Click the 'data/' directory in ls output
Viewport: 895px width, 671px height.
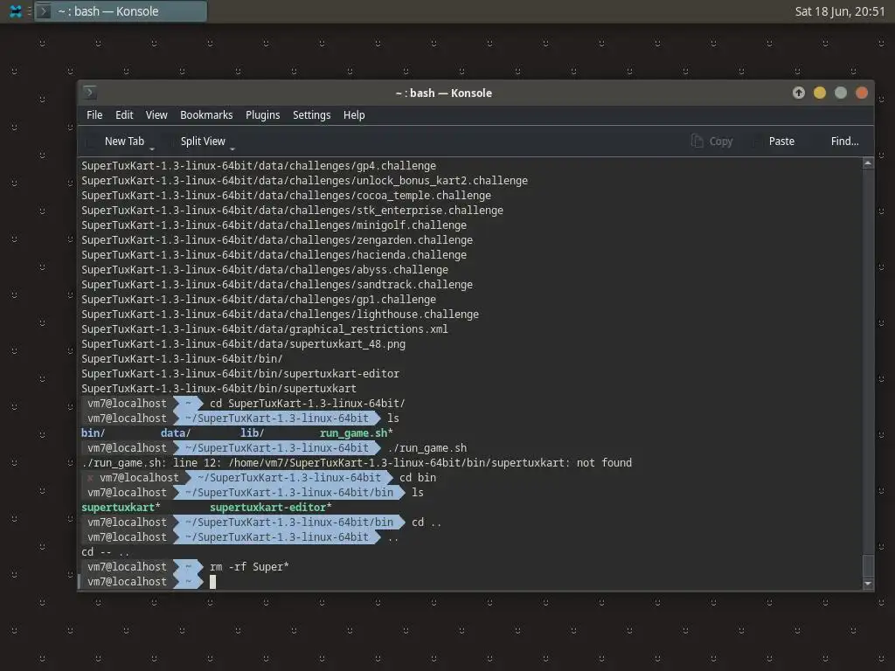175,433
